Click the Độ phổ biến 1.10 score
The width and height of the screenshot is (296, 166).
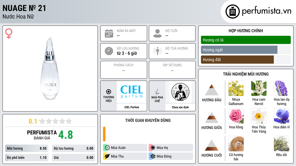pyautogui.click(x=27, y=158)
